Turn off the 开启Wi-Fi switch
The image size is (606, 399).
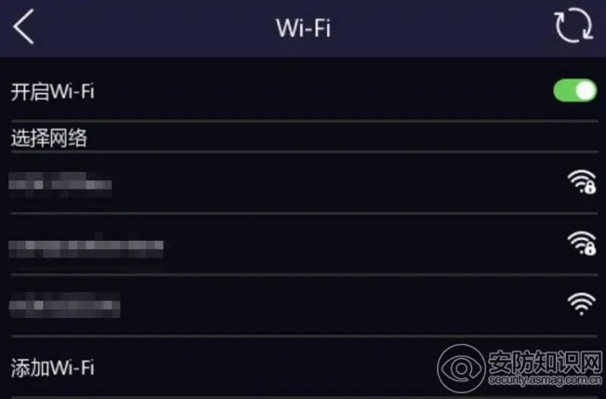575,92
